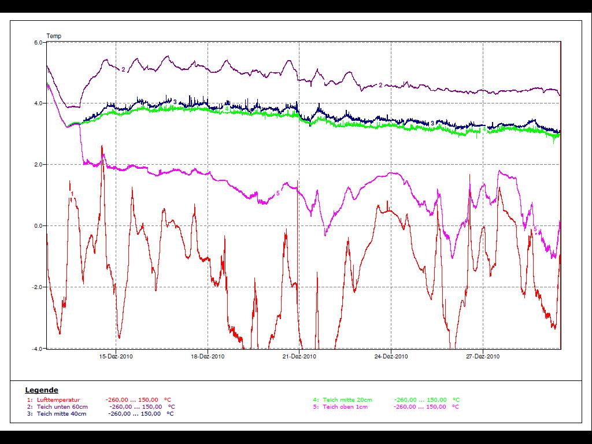Image resolution: width=592 pixels, height=444 pixels.
Task: Click the -4.0 value on the Y axis
Action: (38, 349)
